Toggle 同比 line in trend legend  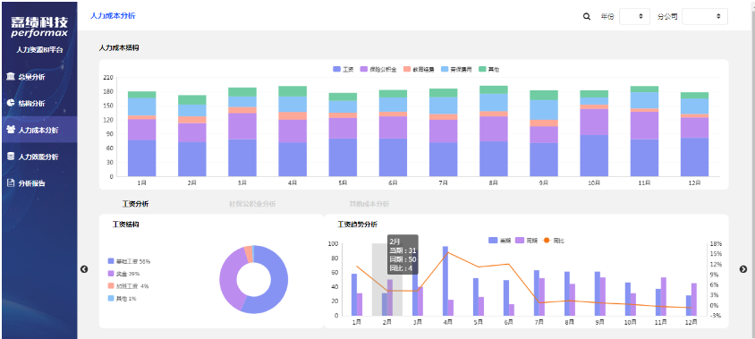tap(553, 240)
